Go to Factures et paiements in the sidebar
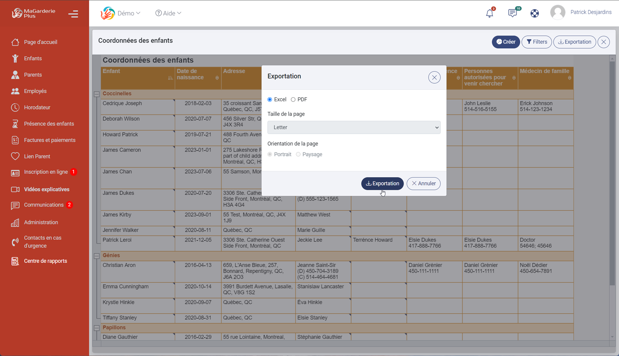The height and width of the screenshot is (356, 619). (15, 140)
